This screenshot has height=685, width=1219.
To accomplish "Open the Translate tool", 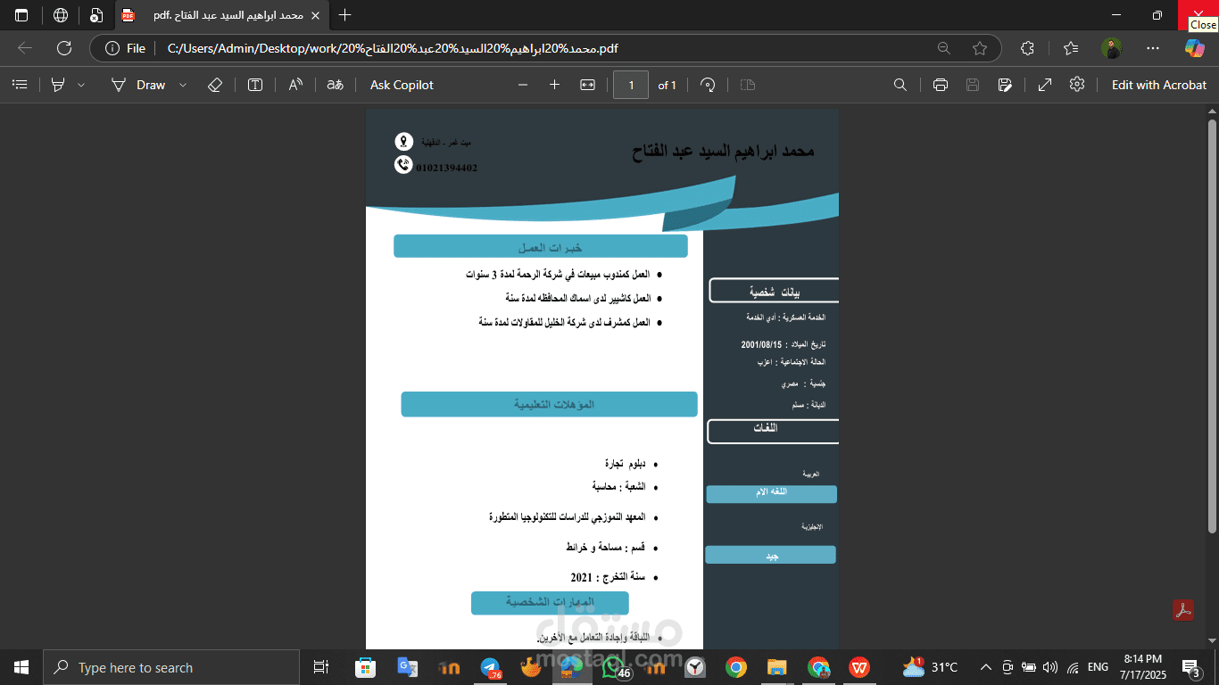I will 336,85.
